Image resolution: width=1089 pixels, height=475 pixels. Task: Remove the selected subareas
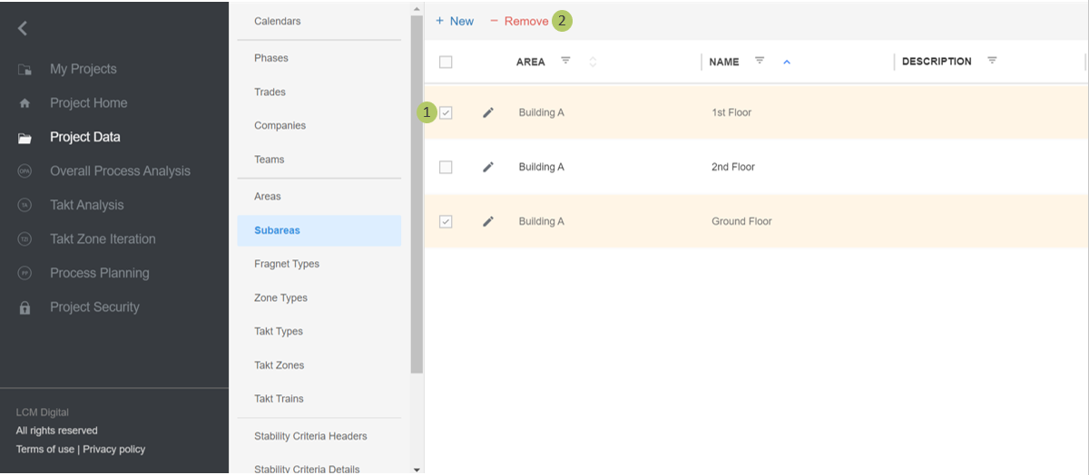[519, 21]
